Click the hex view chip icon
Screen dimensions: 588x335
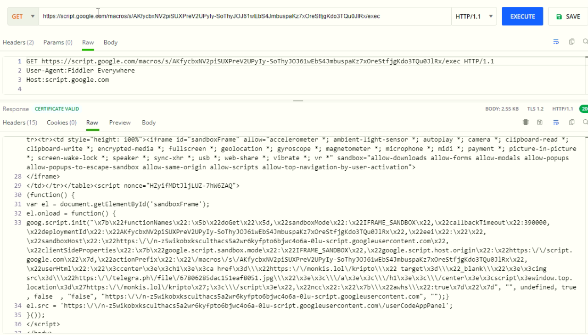526,122
